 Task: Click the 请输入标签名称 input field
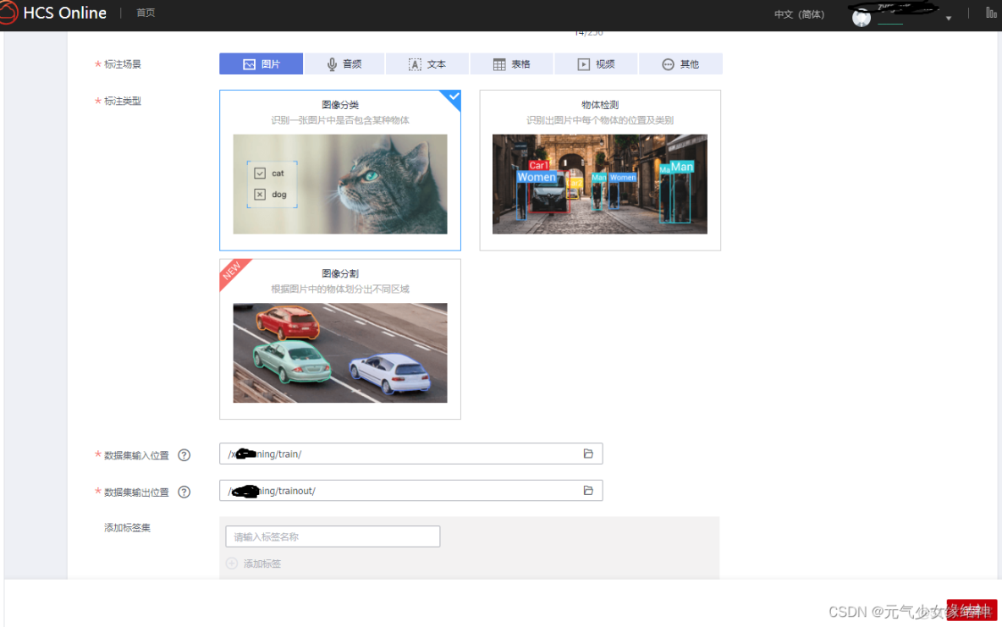[x=332, y=536]
